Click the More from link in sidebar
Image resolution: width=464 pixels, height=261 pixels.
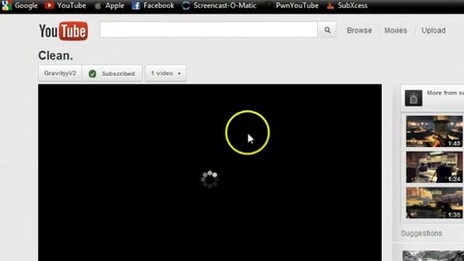pyautogui.click(x=445, y=93)
